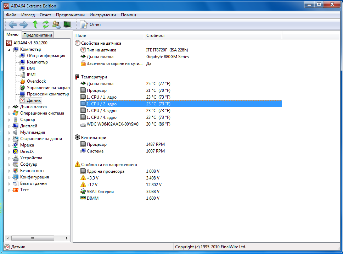Expand the Мрежа tree node
The height and width of the screenshot is (254, 343).
coord(10,145)
